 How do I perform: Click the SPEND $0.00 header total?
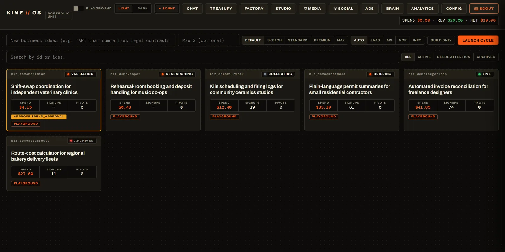pyautogui.click(x=416, y=20)
